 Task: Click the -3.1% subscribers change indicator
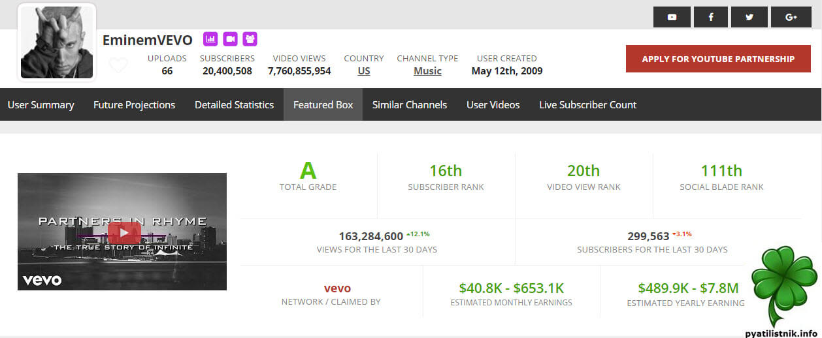pyautogui.click(x=682, y=234)
